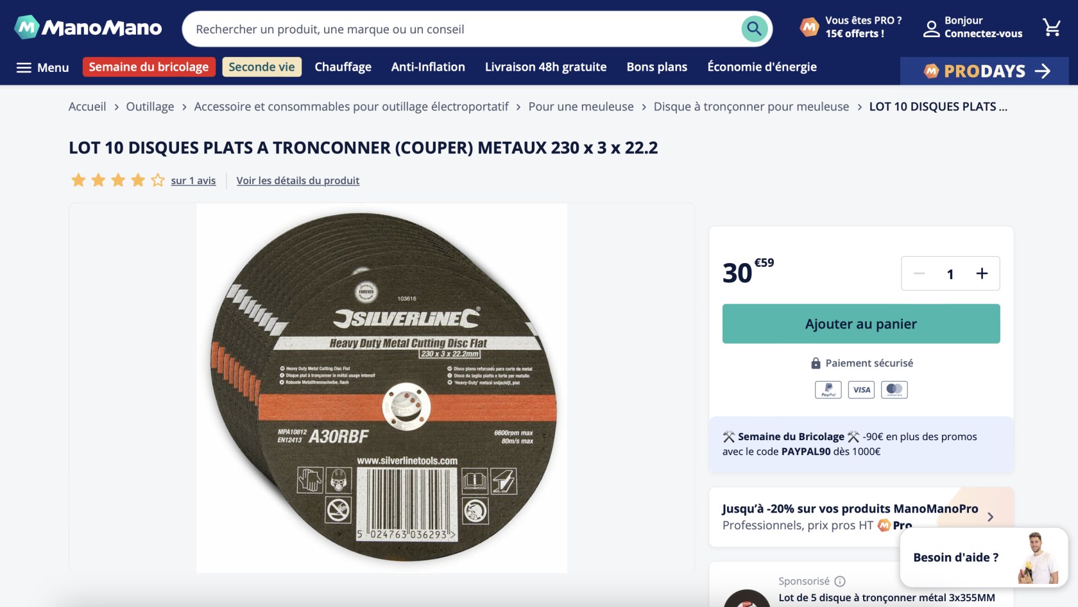Click the user account icon

tap(931, 28)
